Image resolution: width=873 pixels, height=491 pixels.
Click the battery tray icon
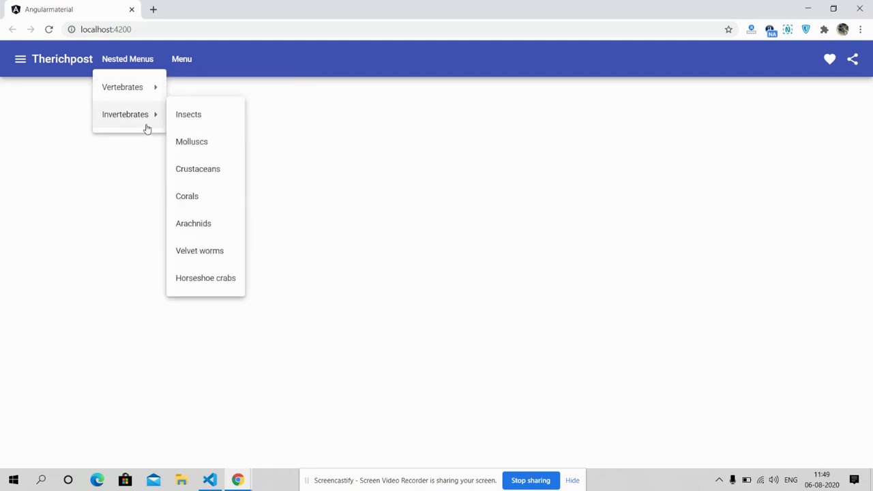747,480
